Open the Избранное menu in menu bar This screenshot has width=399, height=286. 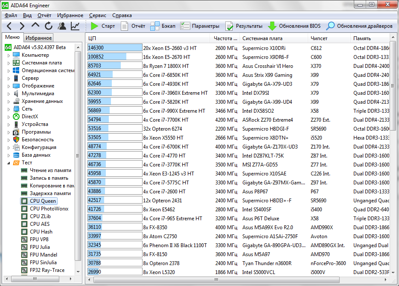(x=70, y=15)
